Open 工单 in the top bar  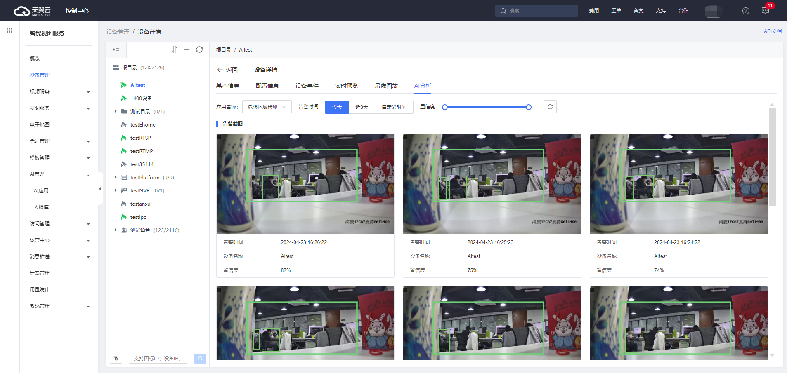pos(616,11)
